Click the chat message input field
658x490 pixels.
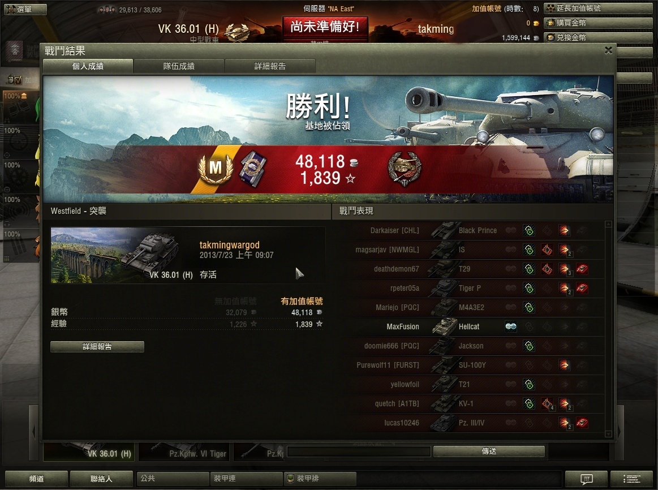pyautogui.click(x=359, y=452)
